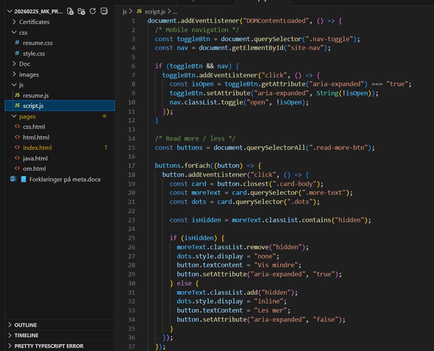Click the "Les mer" string
Image resolution: width=434 pixels, height=351 pixels.
tap(270, 310)
